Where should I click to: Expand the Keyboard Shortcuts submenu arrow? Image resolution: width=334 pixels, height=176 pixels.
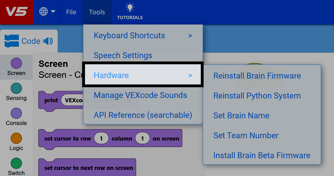tap(190, 36)
